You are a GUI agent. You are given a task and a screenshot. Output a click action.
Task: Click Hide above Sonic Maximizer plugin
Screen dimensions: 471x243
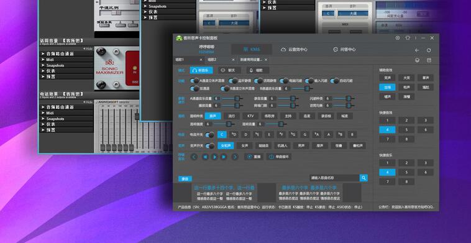click(88, 48)
